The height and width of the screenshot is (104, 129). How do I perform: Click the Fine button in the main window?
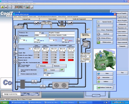tap(122, 73)
